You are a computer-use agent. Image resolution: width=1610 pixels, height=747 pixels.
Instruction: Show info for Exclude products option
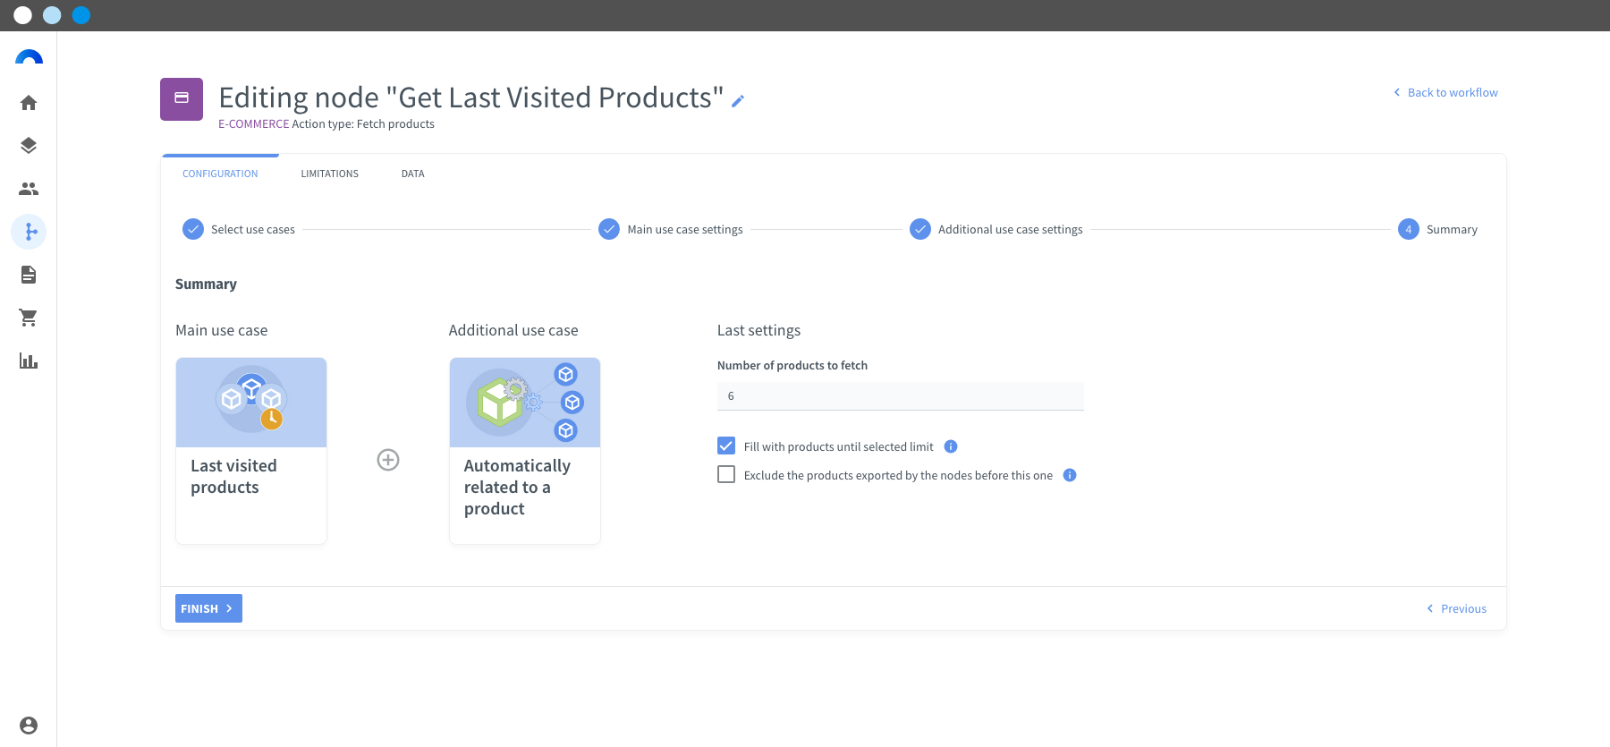point(1070,475)
